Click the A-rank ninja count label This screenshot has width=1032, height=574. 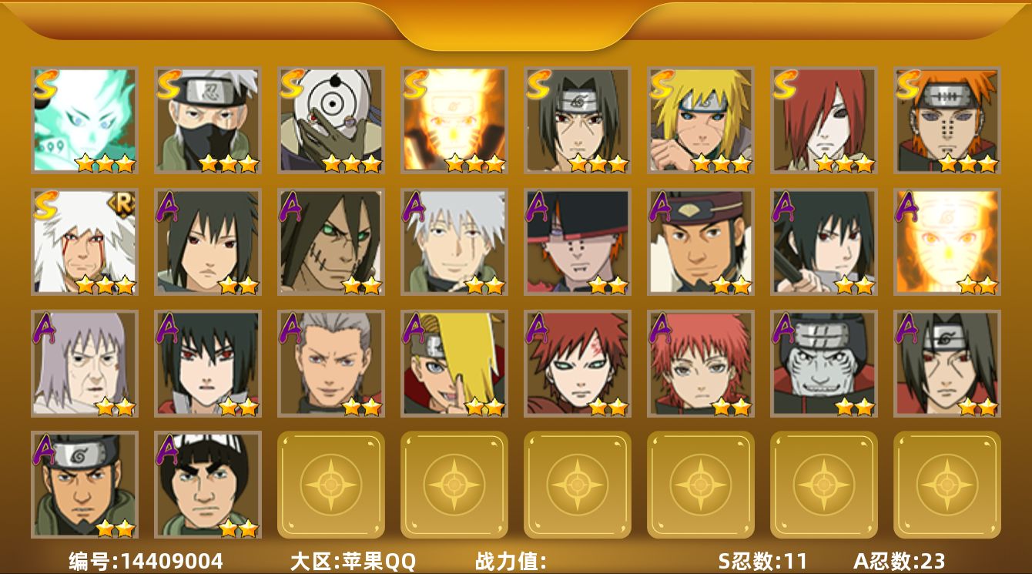[900, 561]
